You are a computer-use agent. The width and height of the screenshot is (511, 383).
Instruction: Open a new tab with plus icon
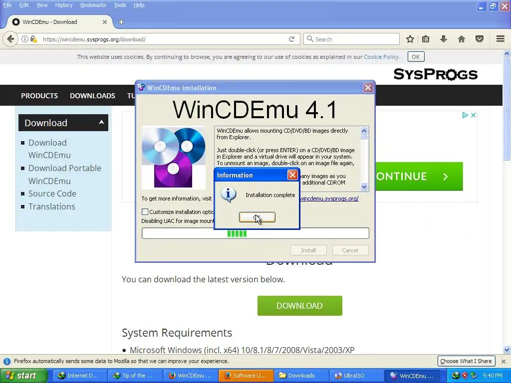[121, 22]
